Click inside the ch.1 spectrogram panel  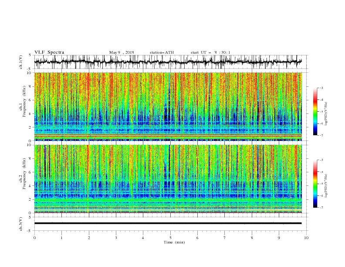(x=168, y=106)
